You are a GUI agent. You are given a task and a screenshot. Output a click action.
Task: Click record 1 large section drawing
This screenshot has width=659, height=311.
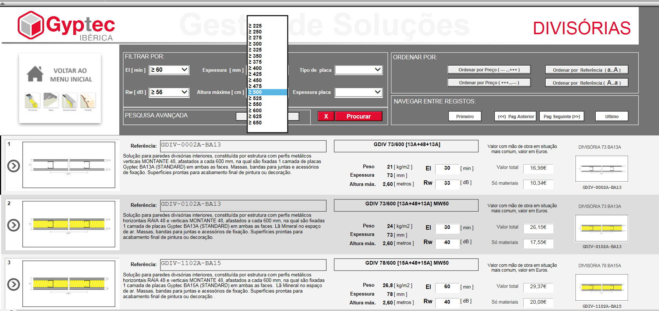pos(69,165)
